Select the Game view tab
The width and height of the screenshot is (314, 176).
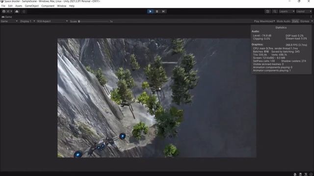[7, 17]
